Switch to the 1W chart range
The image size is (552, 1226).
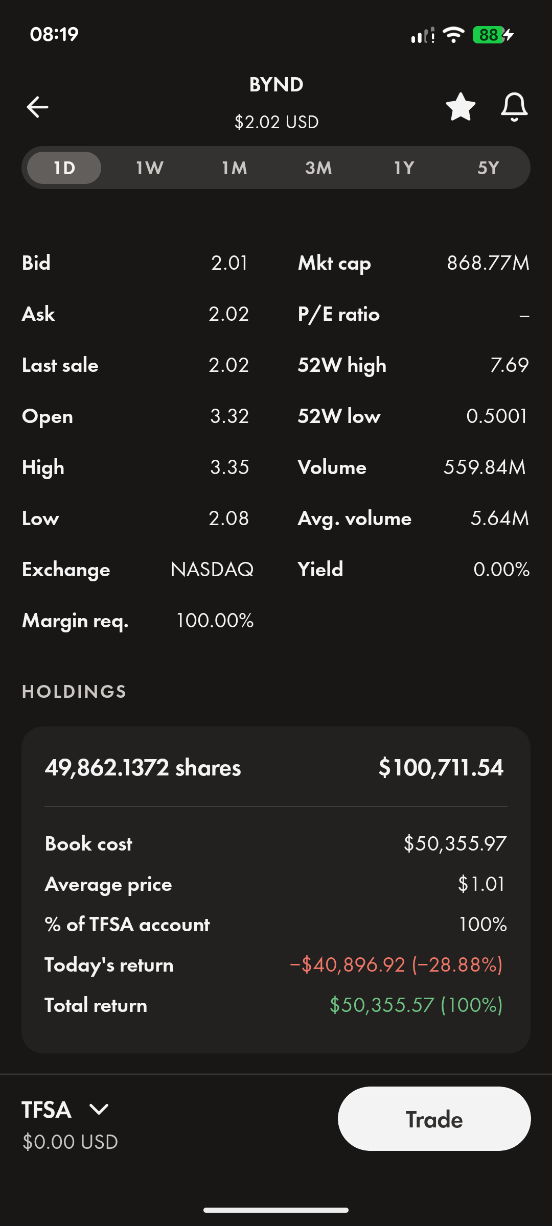coord(149,168)
